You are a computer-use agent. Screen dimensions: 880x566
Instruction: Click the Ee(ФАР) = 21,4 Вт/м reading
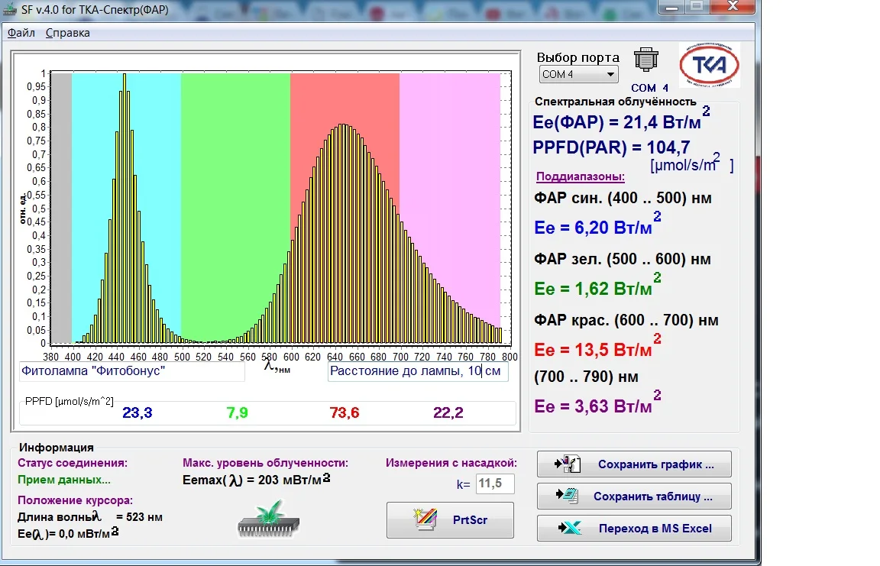tap(621, 119)
